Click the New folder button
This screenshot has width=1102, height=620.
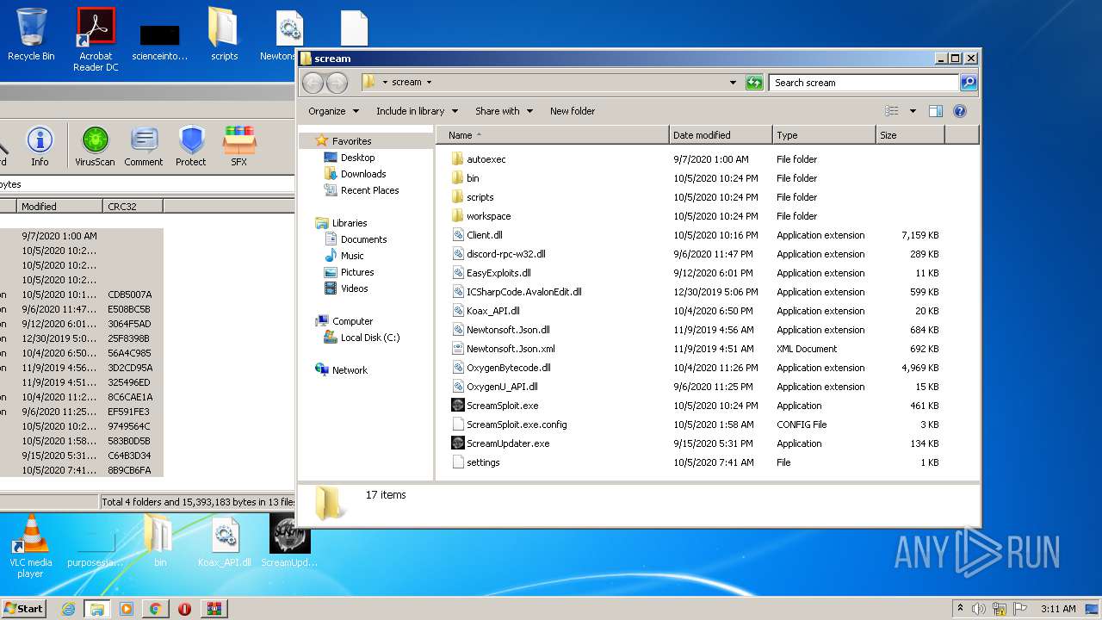click(573, 111)
